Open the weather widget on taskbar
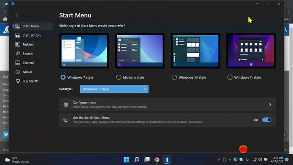The height and width of the screenshot is (165, 293). point(17,159)
